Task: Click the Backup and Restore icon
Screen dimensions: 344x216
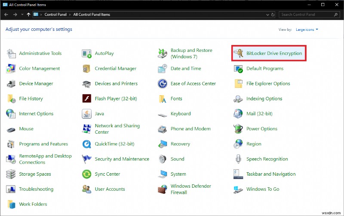Action: click(x=163, y=53)
